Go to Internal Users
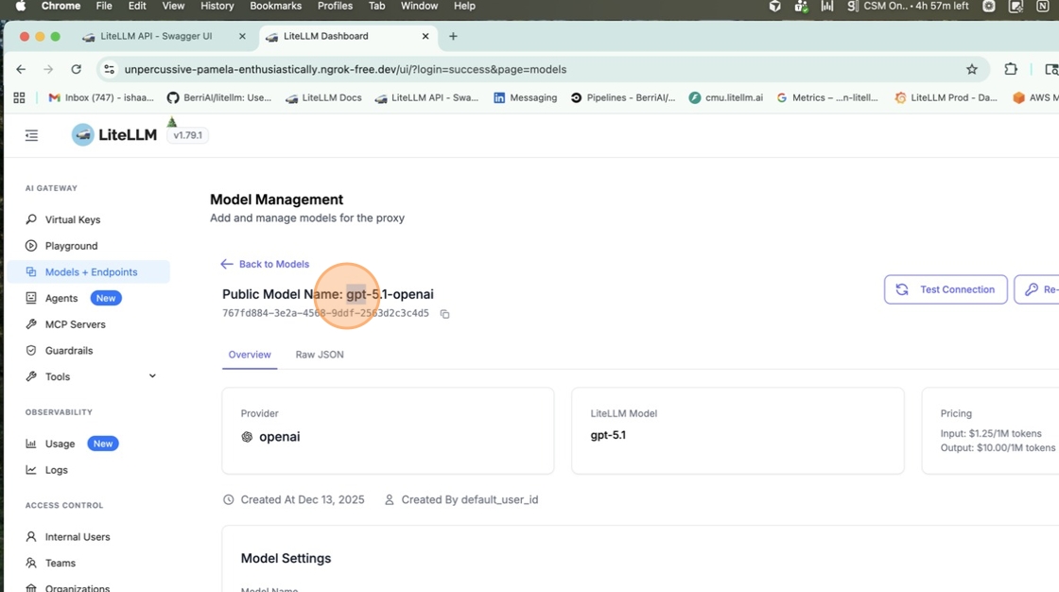The image size is (1059, 592). click(77, 537)
